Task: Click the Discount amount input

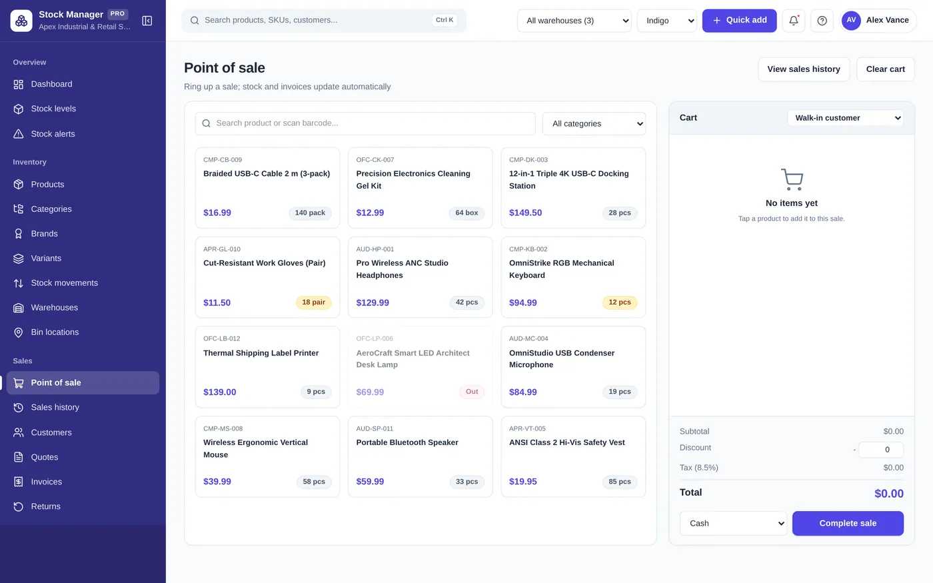Action: tap(881, 450)
